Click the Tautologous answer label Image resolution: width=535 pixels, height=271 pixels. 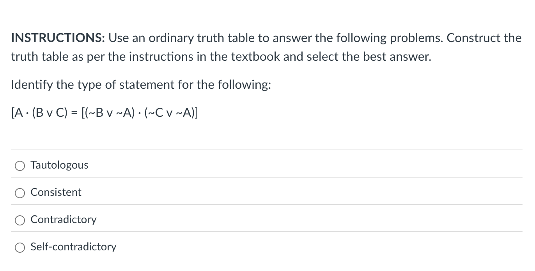pyautogui.click(x=59, y=165)
